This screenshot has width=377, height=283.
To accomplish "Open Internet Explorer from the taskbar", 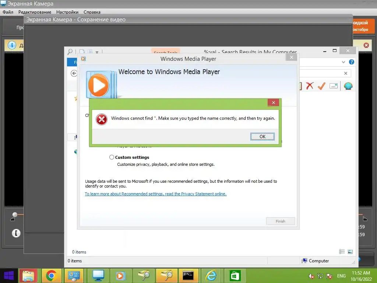I will tap(211, 276).
